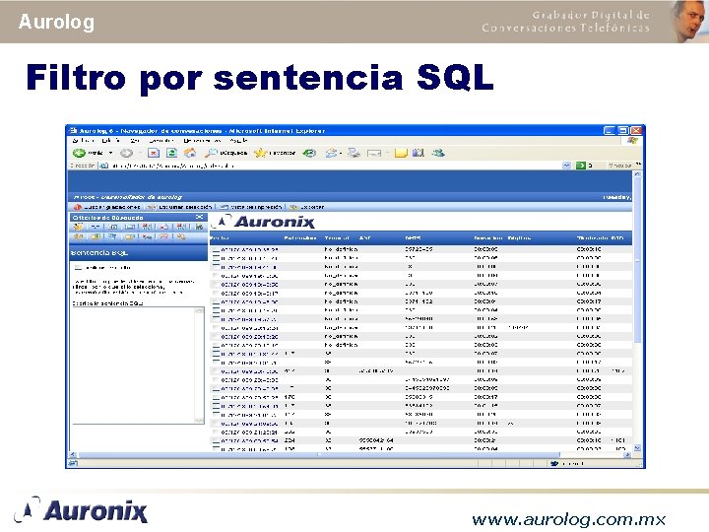Click the page icon in the address bar
Image resolution: width=709 pixels, height=532 pixels.
pos(104,166)
